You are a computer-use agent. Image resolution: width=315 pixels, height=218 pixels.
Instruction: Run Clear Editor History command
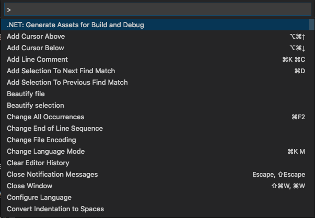155,163
